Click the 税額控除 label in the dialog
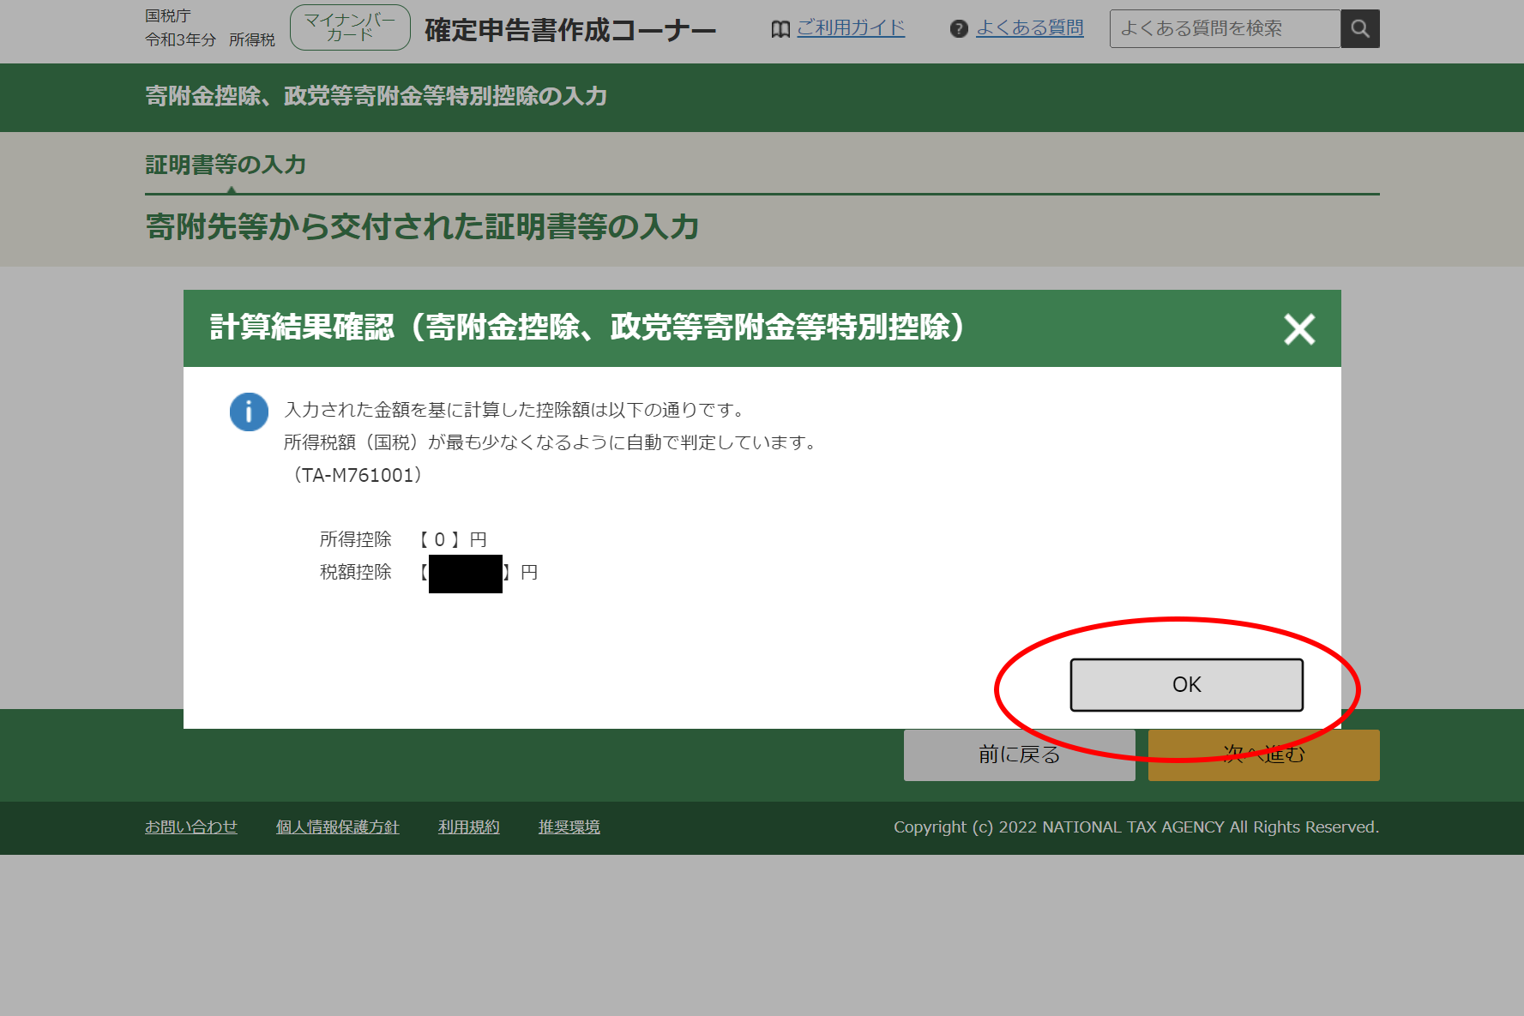The width and height of the screenshot is (1524, 1016). pos(355,572)
